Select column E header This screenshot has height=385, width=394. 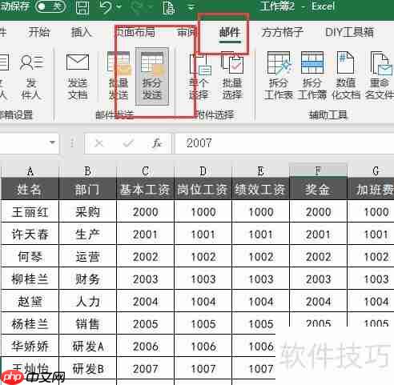point(260,170)
